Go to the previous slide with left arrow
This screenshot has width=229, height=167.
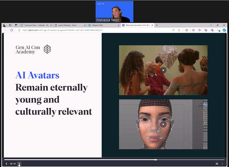coord(6,163)
